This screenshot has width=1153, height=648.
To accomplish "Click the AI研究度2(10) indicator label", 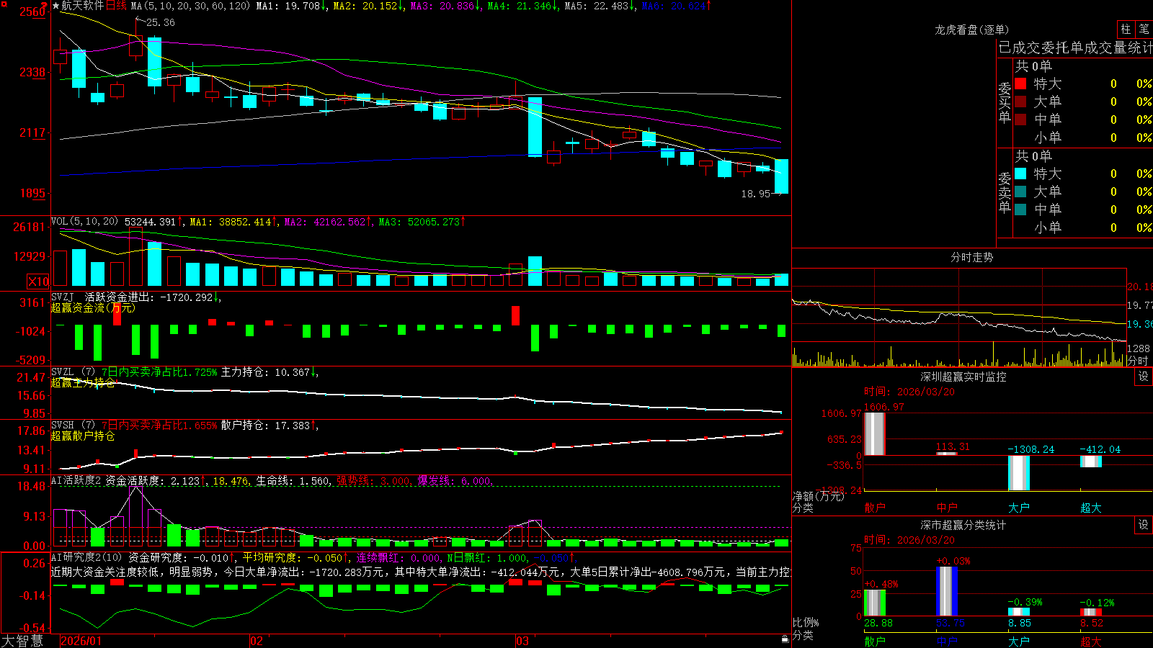I will tap(87, 557).
